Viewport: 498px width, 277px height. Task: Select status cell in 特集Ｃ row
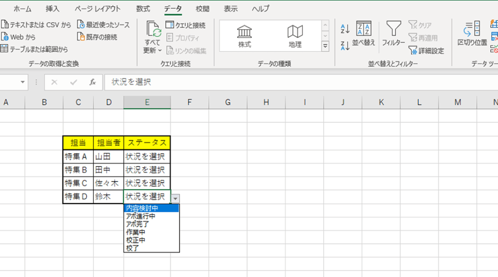coord(147,183)
